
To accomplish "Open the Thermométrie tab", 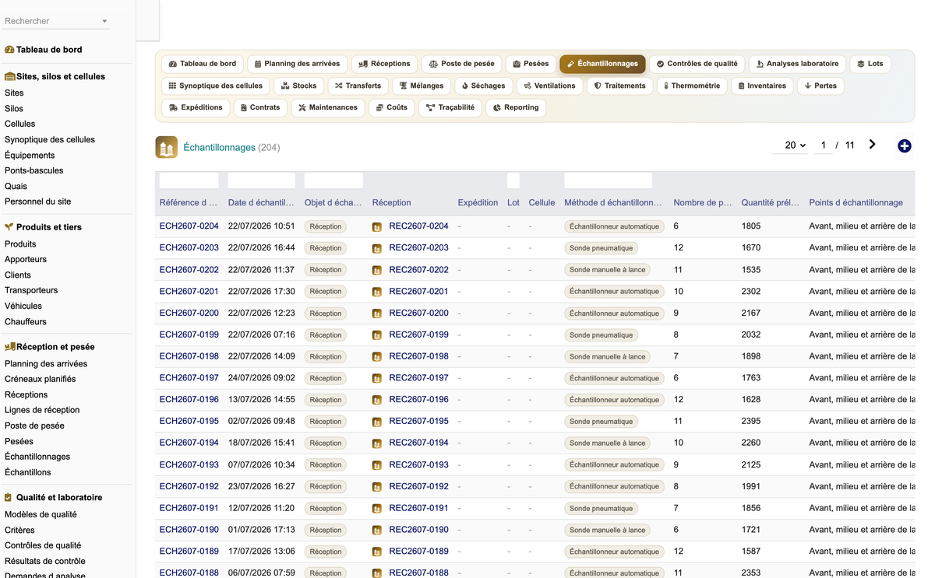I will [692, 86].
